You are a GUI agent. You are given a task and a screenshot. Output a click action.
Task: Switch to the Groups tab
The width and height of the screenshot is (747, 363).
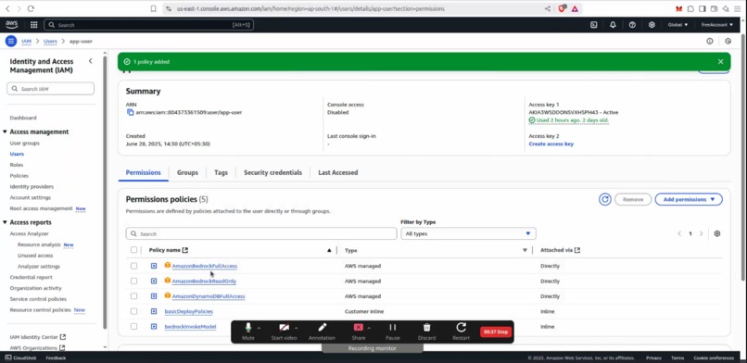click(x=187, y=172)
